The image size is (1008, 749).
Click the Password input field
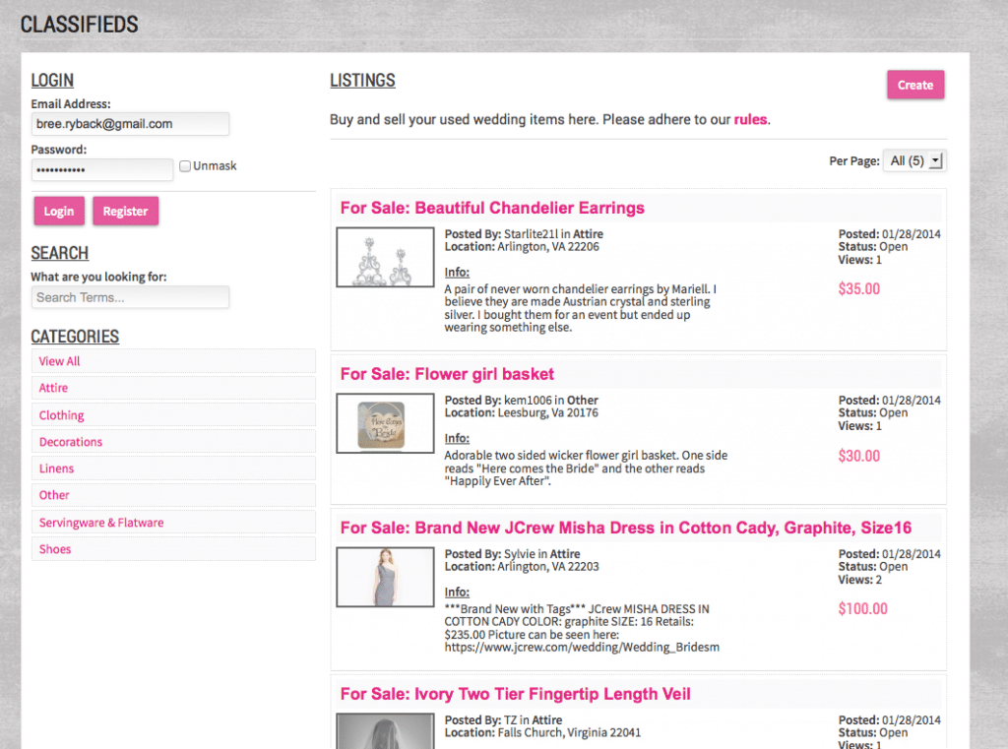[x=102, y=170]
